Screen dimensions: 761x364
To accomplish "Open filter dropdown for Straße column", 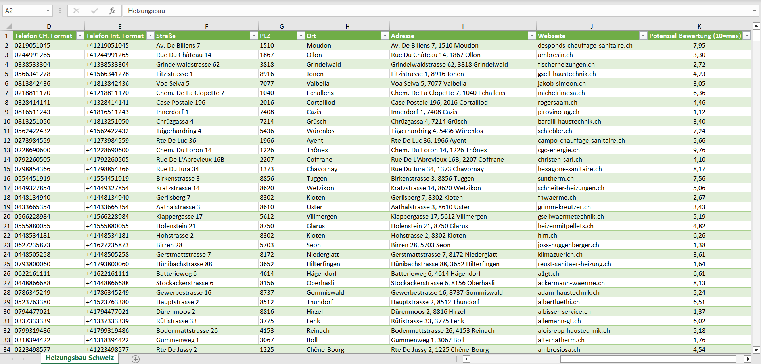I will click(x=254, y=36).
